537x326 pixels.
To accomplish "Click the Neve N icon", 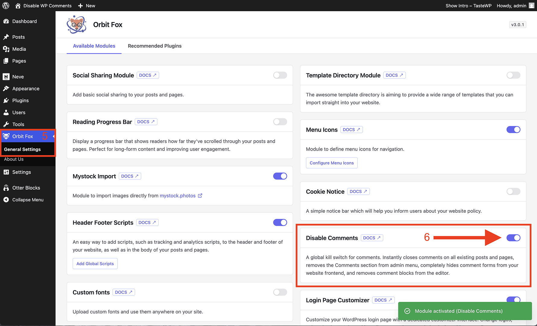I will tap(6, 77).
